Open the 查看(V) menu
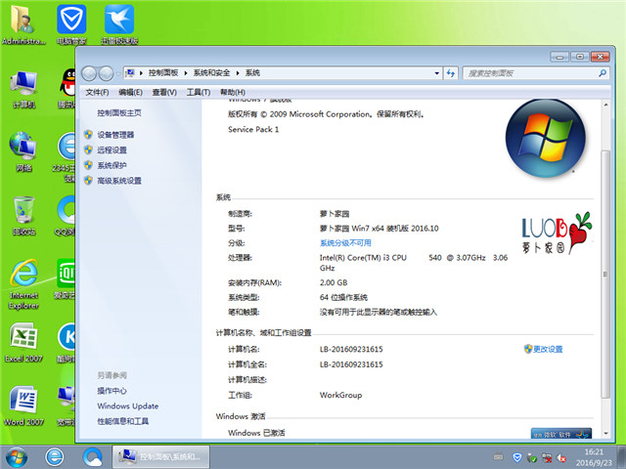 pos(164,92)
